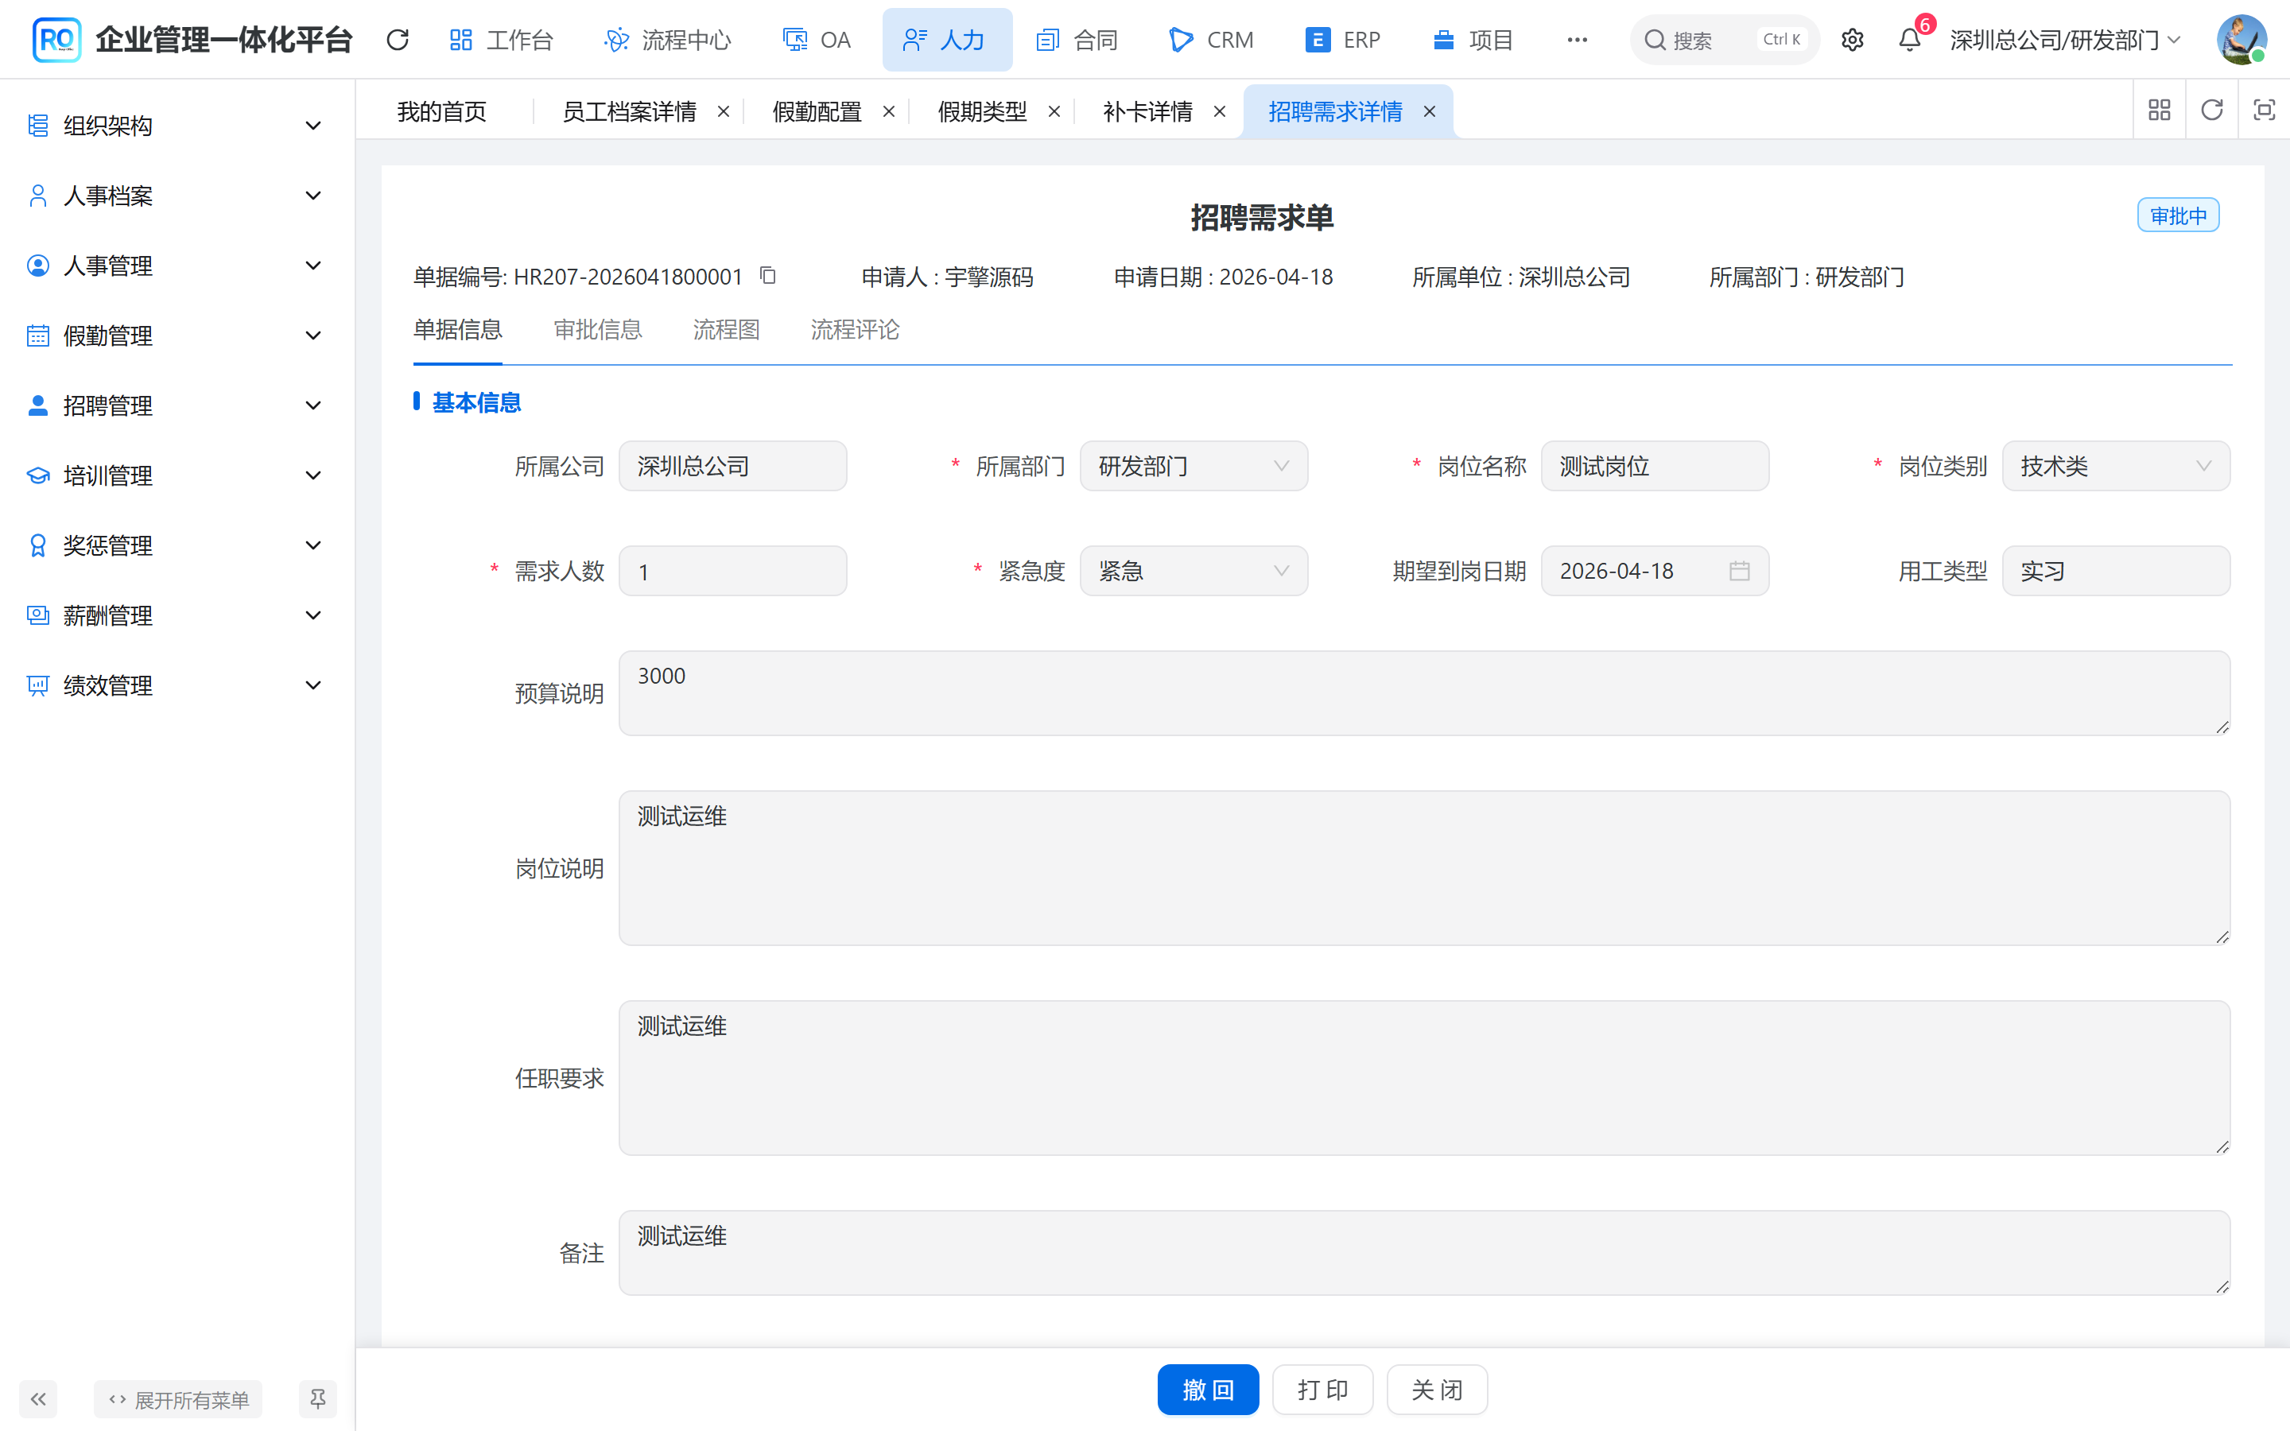Click the 薪酬管理 sidebar icon
The height and width of the screenshot is (1431, 2290).
click(x=38, y=616)
